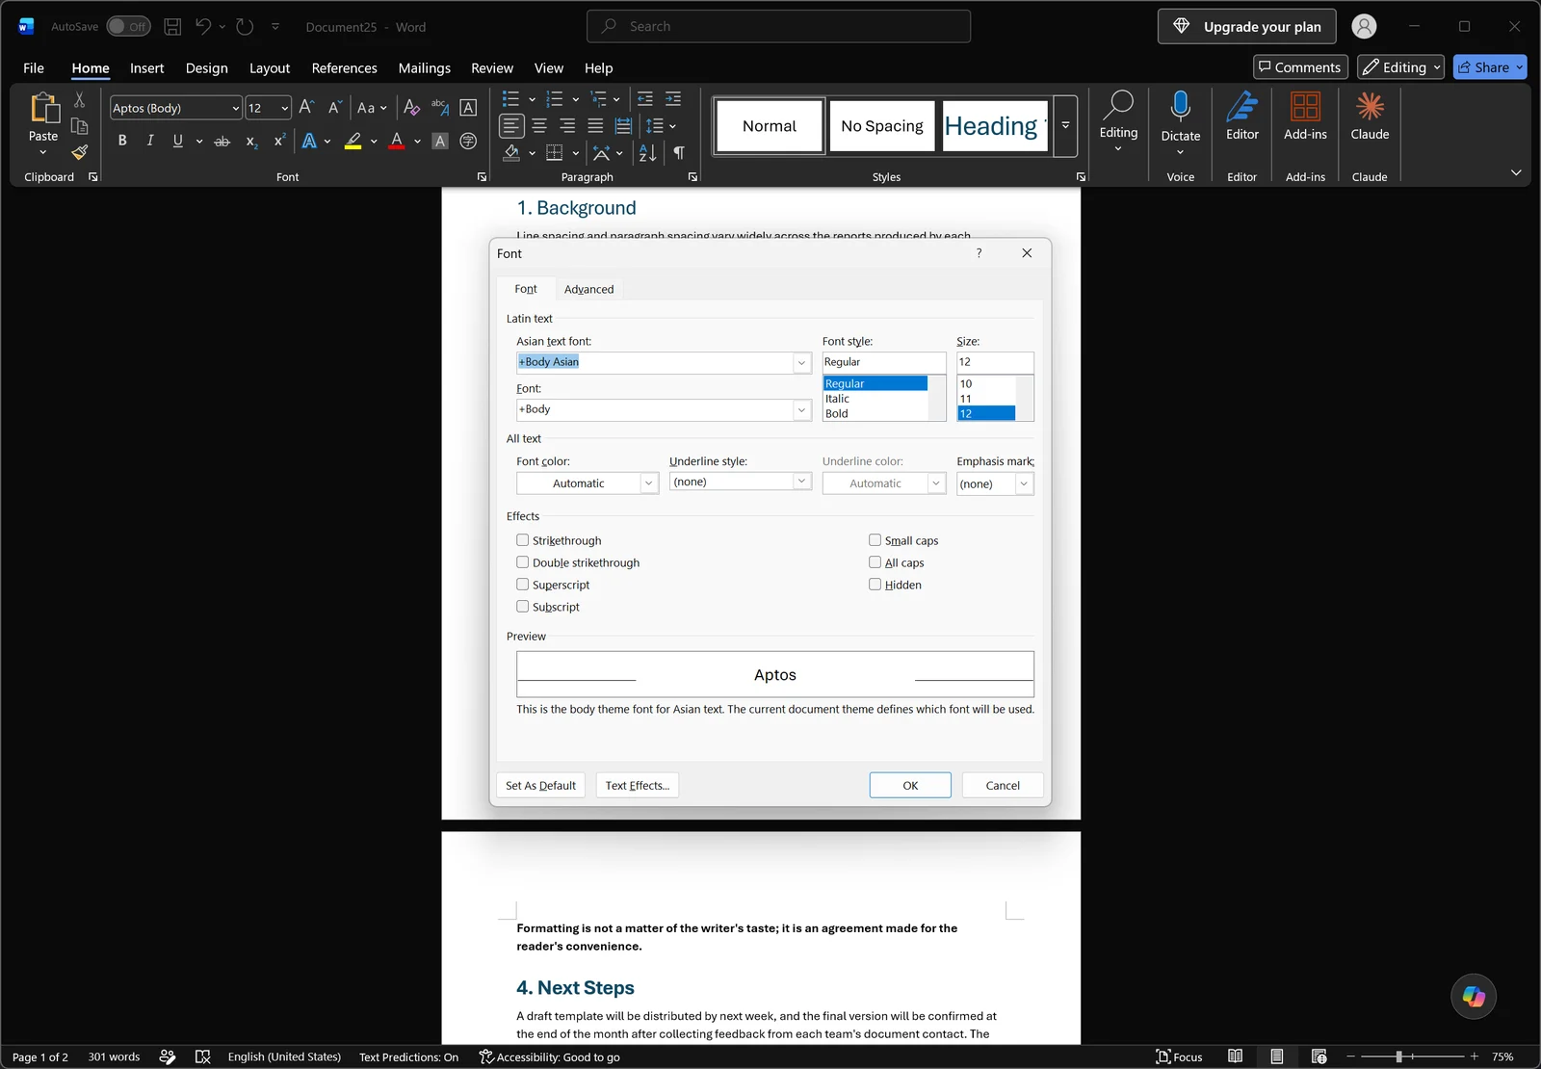
Task: Check the Double strikethrough effect
Action: tap(523, 562)
